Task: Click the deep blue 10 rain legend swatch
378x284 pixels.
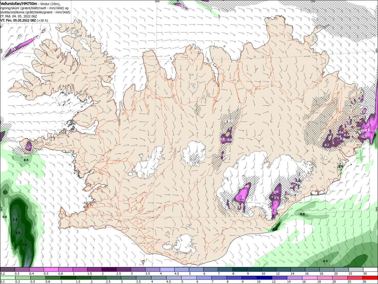Action: 264,278
